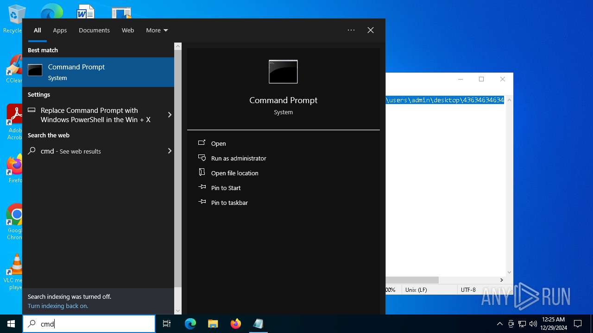Click the UTF-8 encoding status in Notepad
593x333 pixels.
[x=468, y=290]
